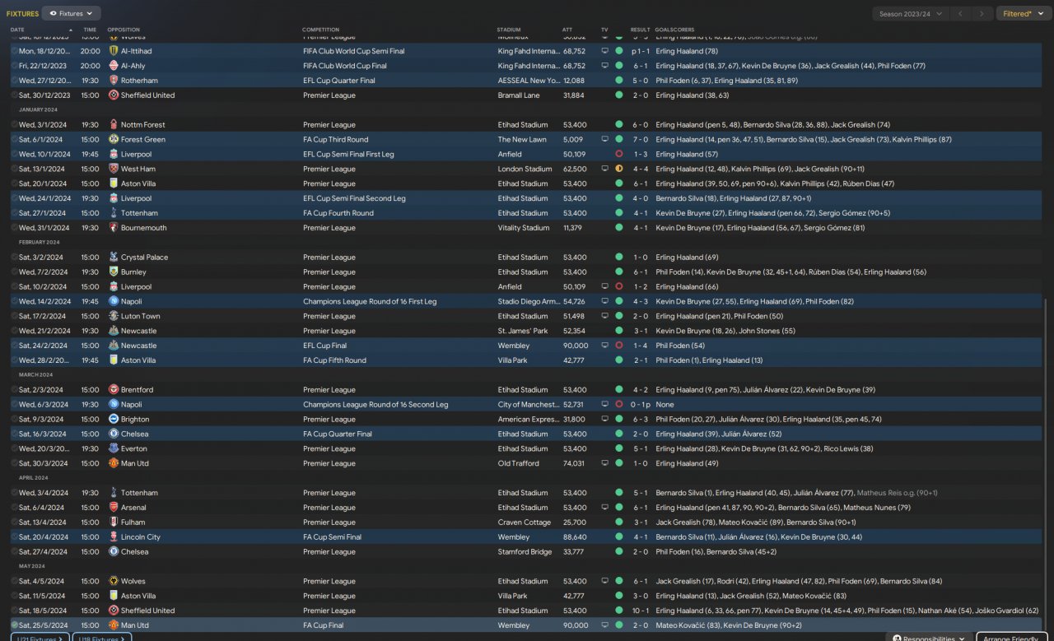Click the TV icon on the Luton Town row
The height and width of the screenshot is (641, 1054).
coord(605,316)
